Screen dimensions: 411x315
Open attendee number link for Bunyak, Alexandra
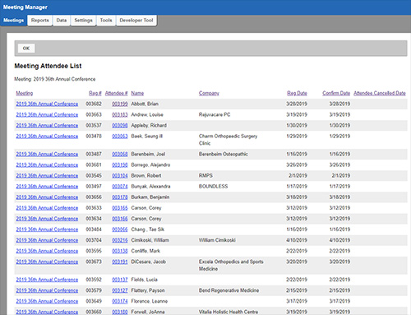tap(120, 187)
